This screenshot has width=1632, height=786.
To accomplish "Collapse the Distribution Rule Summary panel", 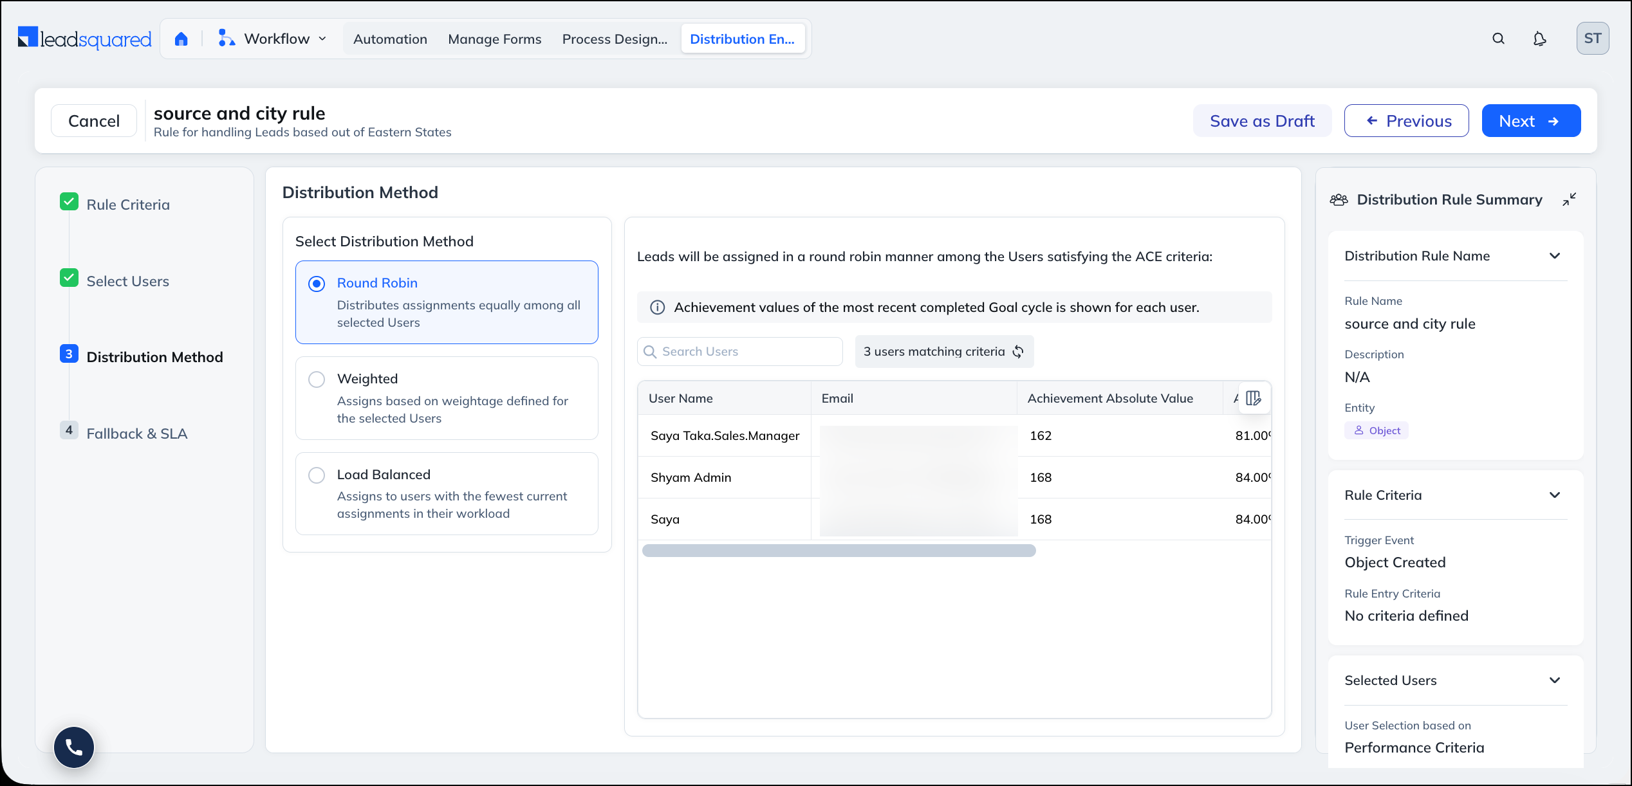I will (x=1570, y=199).
